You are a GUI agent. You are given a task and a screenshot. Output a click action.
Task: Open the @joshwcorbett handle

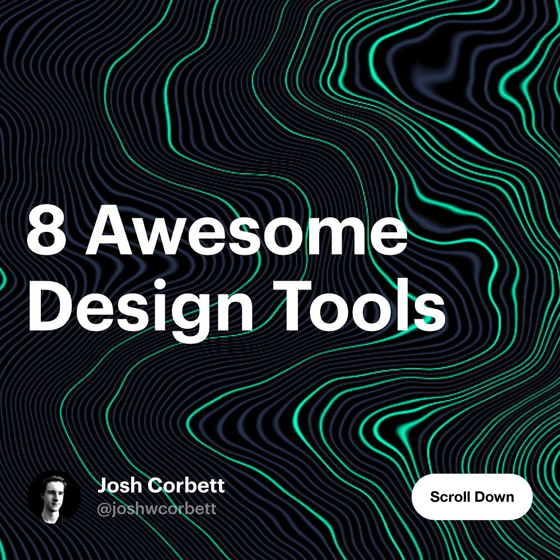[x=156, y=508]
